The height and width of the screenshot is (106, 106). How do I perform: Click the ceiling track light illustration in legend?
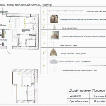[x=66, y=11]
